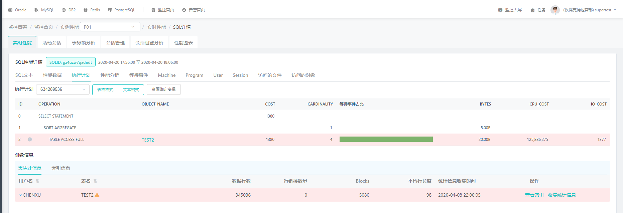
Task: Open the 访问的文件 sub-tab
Action: (270, 75)
